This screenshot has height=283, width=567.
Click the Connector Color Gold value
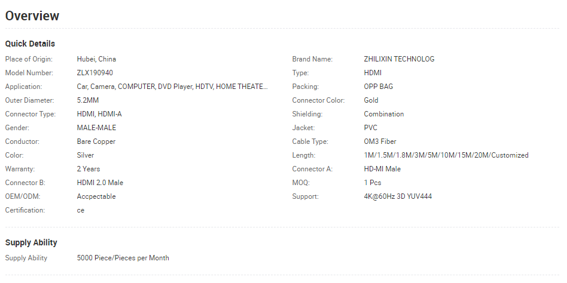tap(371, 100)
